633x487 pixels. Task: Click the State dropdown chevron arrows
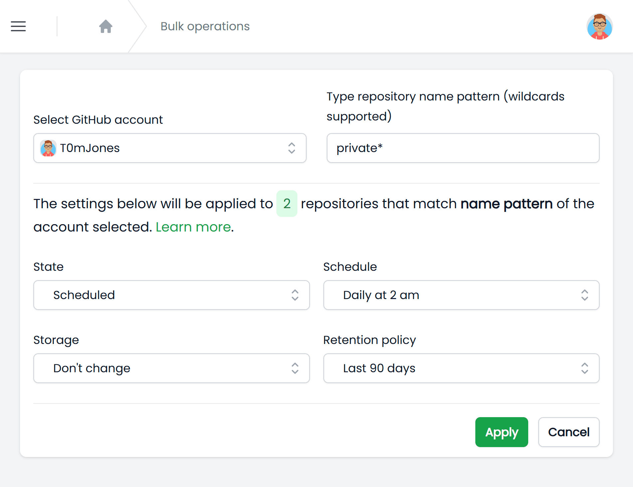[x=295, y=295]
